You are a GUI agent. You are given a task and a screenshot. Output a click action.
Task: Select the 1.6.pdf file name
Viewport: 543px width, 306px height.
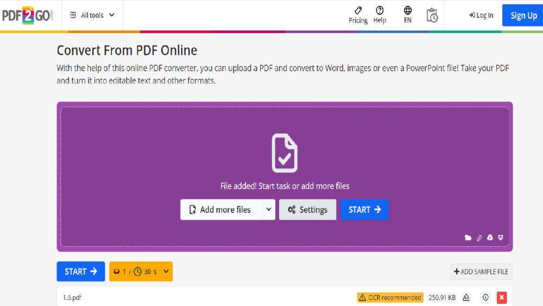[x=72, y=297]
